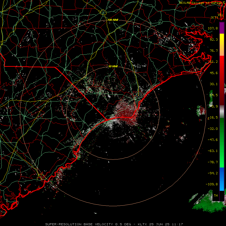Click the yellow-orange segment of velocity color bar
Screen dimensions: 226x226
pyautogui.click(x=222, y=45)
